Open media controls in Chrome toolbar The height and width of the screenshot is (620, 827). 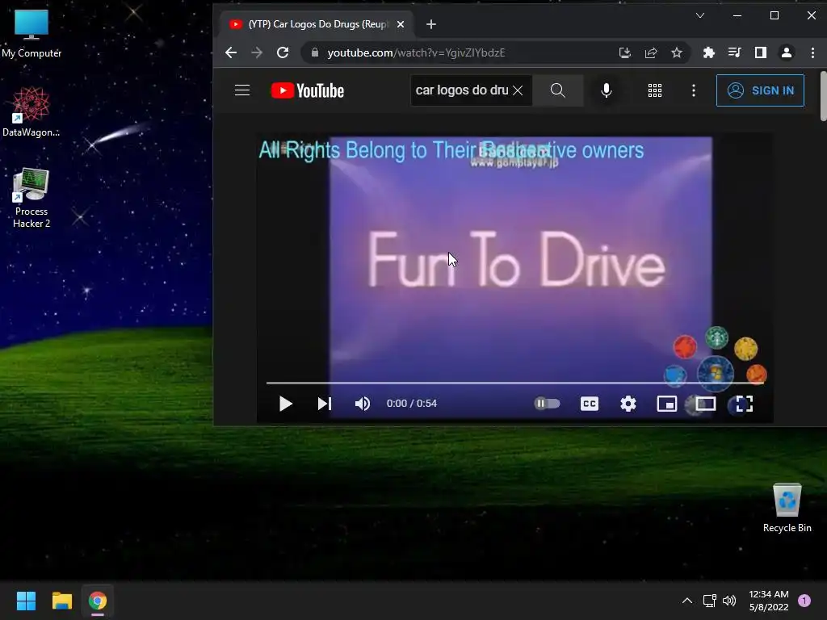pyautogui.click(x=735, y=52)
